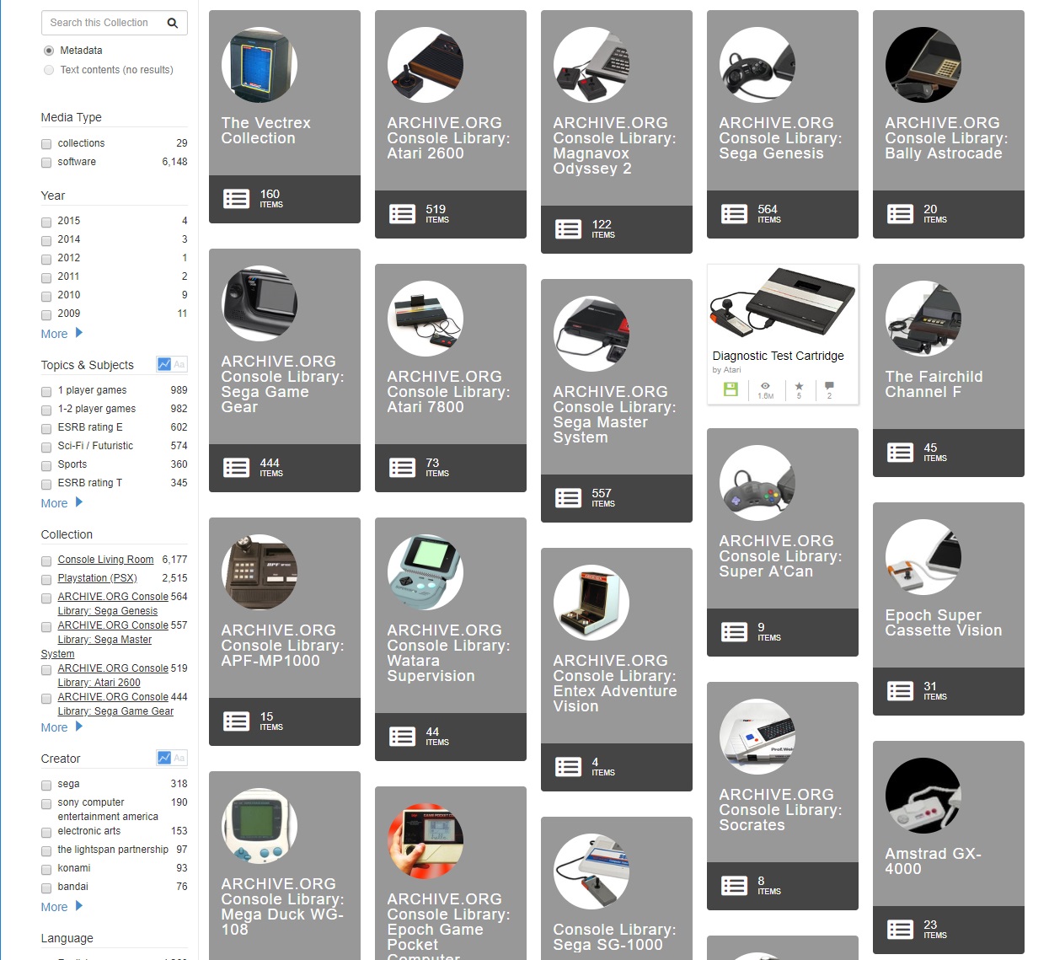The width and height of the screenshot is (1049, 960).
Task: Expand More under Collection
Action: pyautogui.click(x=62, y=727)
